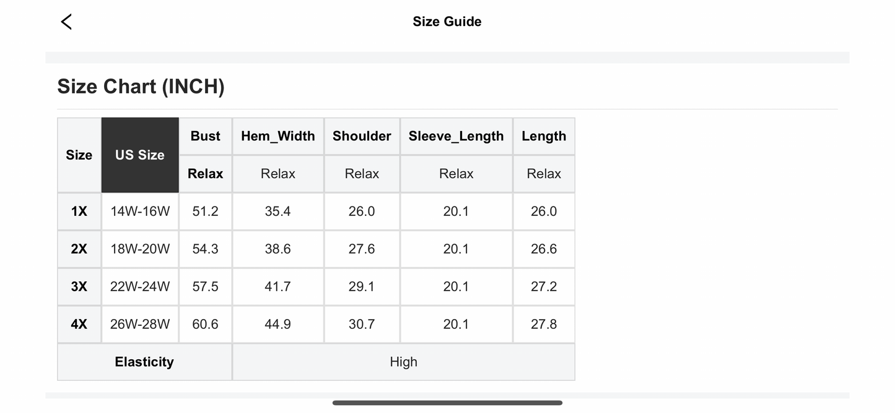This screenshot has width=895, height=413.
Task: Select the 1X size row label
Action: pos(79,211)
